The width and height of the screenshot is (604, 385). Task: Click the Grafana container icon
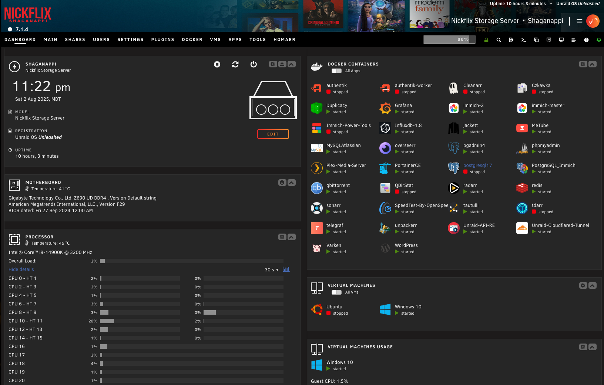tap(385, 108)
